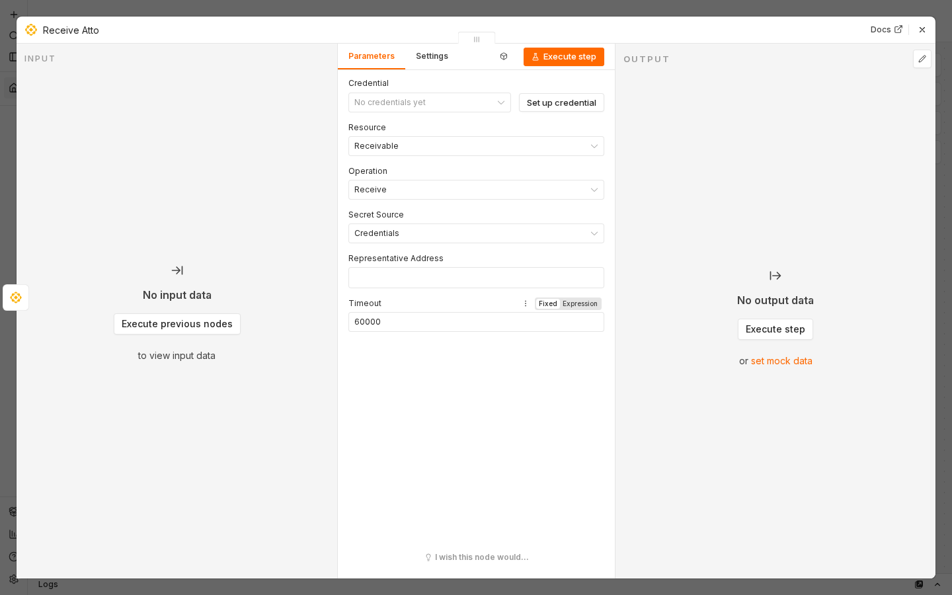
Task: Open the Credential dropdown
Action: [x=430, y=102]
